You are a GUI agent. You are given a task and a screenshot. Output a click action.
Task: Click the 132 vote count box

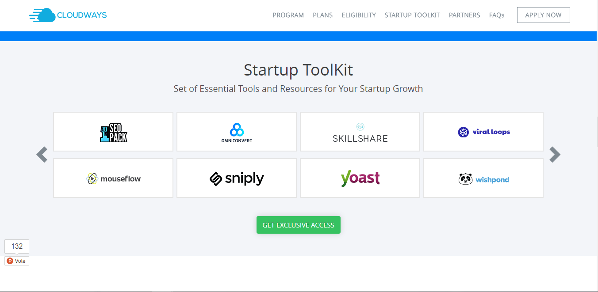17,246
